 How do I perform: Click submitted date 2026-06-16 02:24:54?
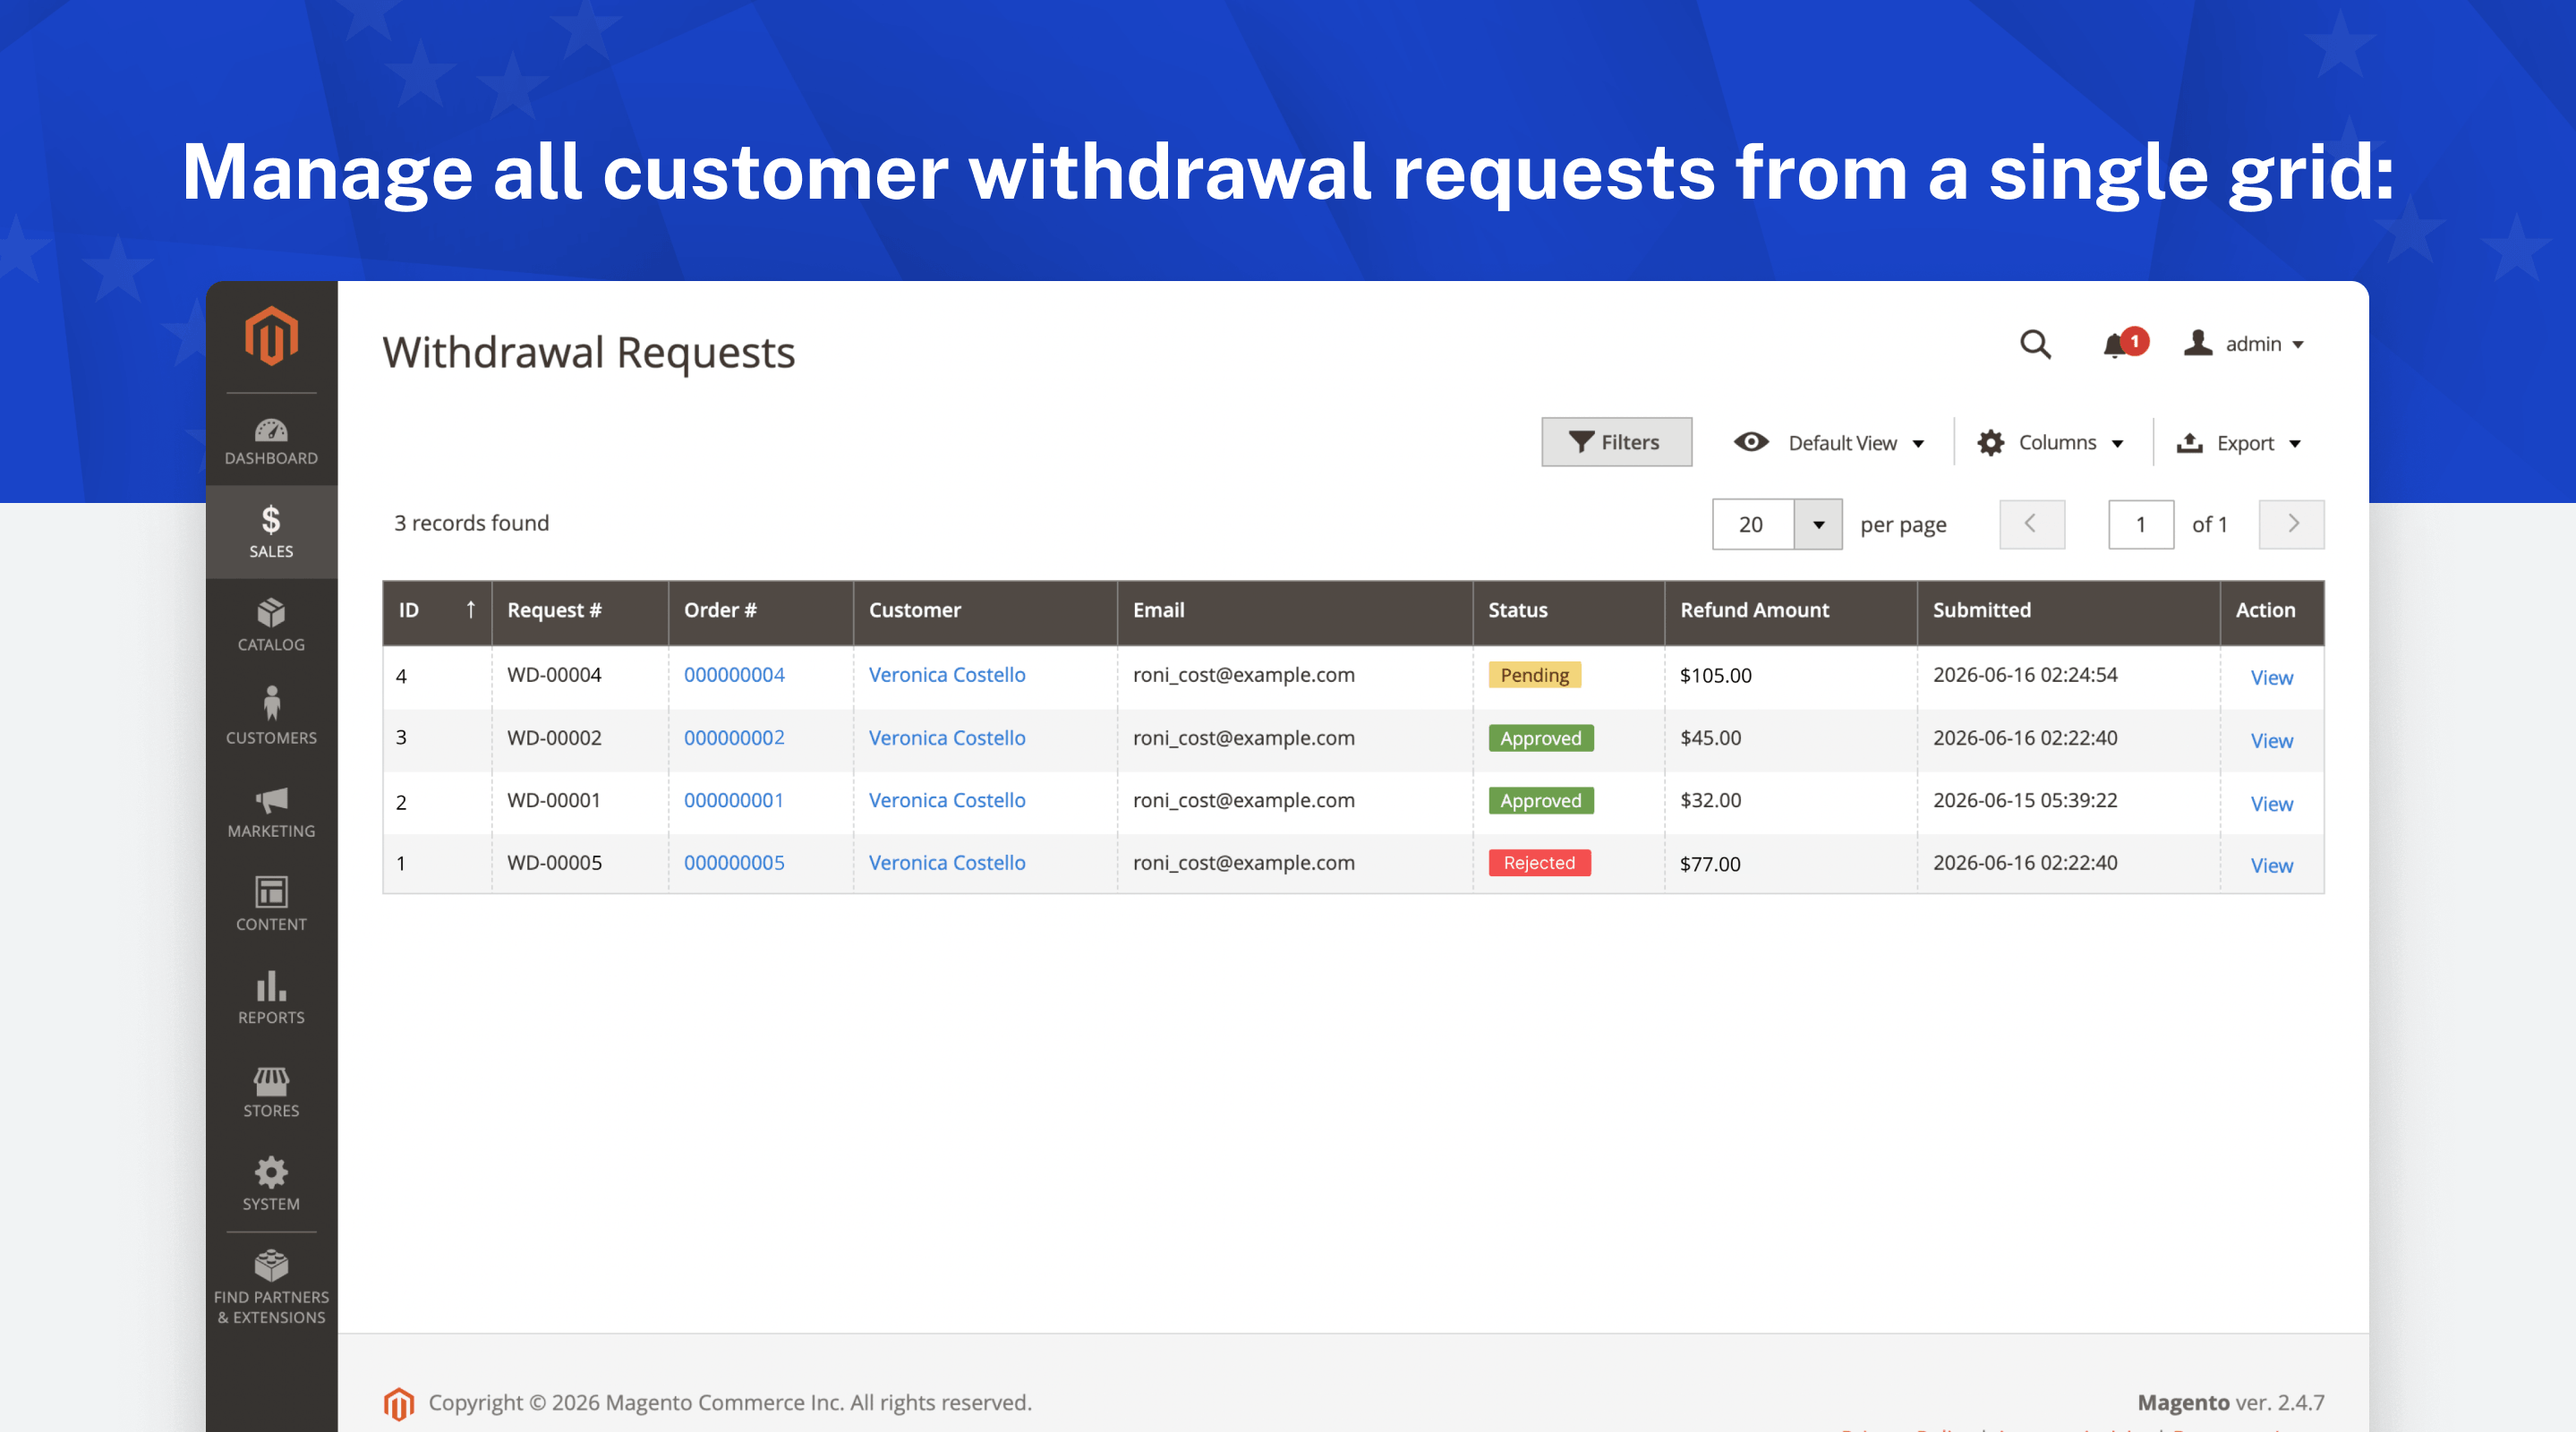[2025, 675]
